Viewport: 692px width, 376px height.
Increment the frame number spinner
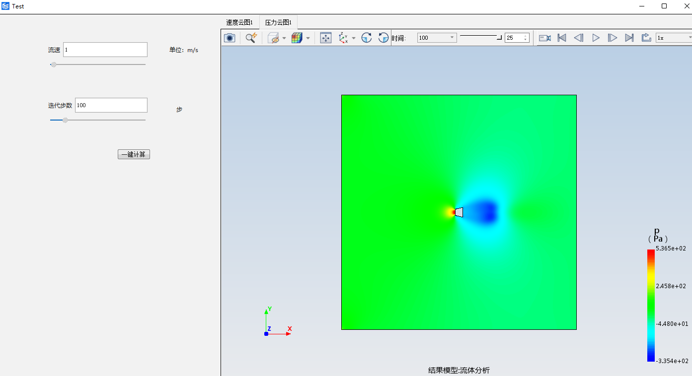pos(526,36)
